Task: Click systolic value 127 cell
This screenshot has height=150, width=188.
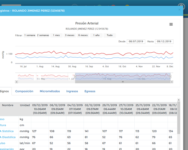Action: click(40, 131)
